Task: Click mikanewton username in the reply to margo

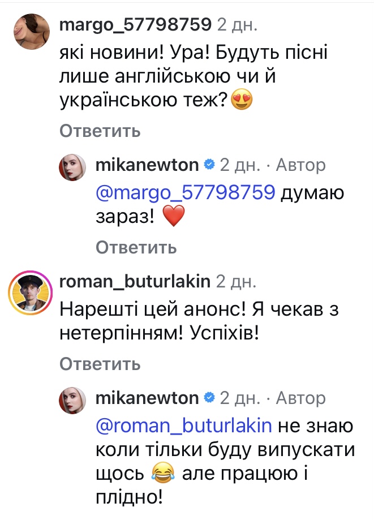Action: pos(148,165)
